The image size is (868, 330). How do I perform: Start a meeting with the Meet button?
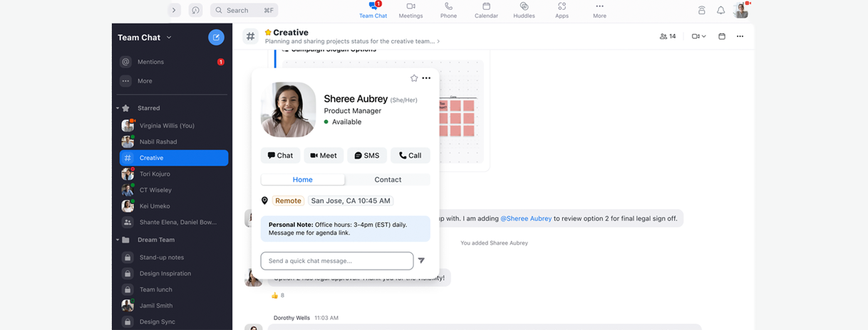pyautogui.click(x=324, y=155)
